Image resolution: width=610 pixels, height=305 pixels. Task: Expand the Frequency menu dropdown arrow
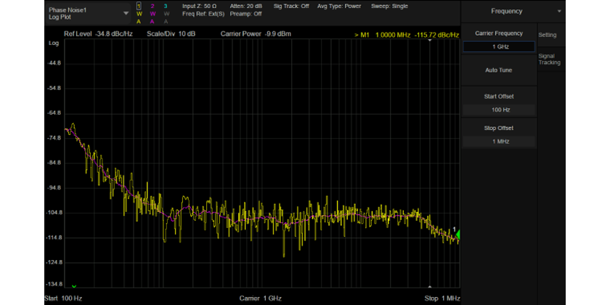click(559, 12)
